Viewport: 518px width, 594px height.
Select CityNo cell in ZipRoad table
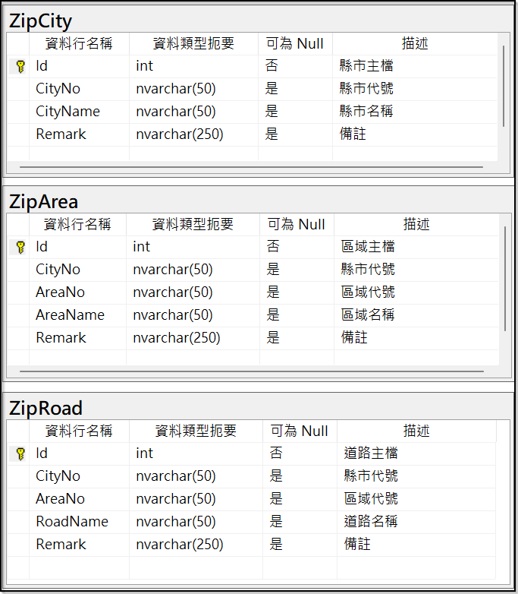[x=79, y=476]
